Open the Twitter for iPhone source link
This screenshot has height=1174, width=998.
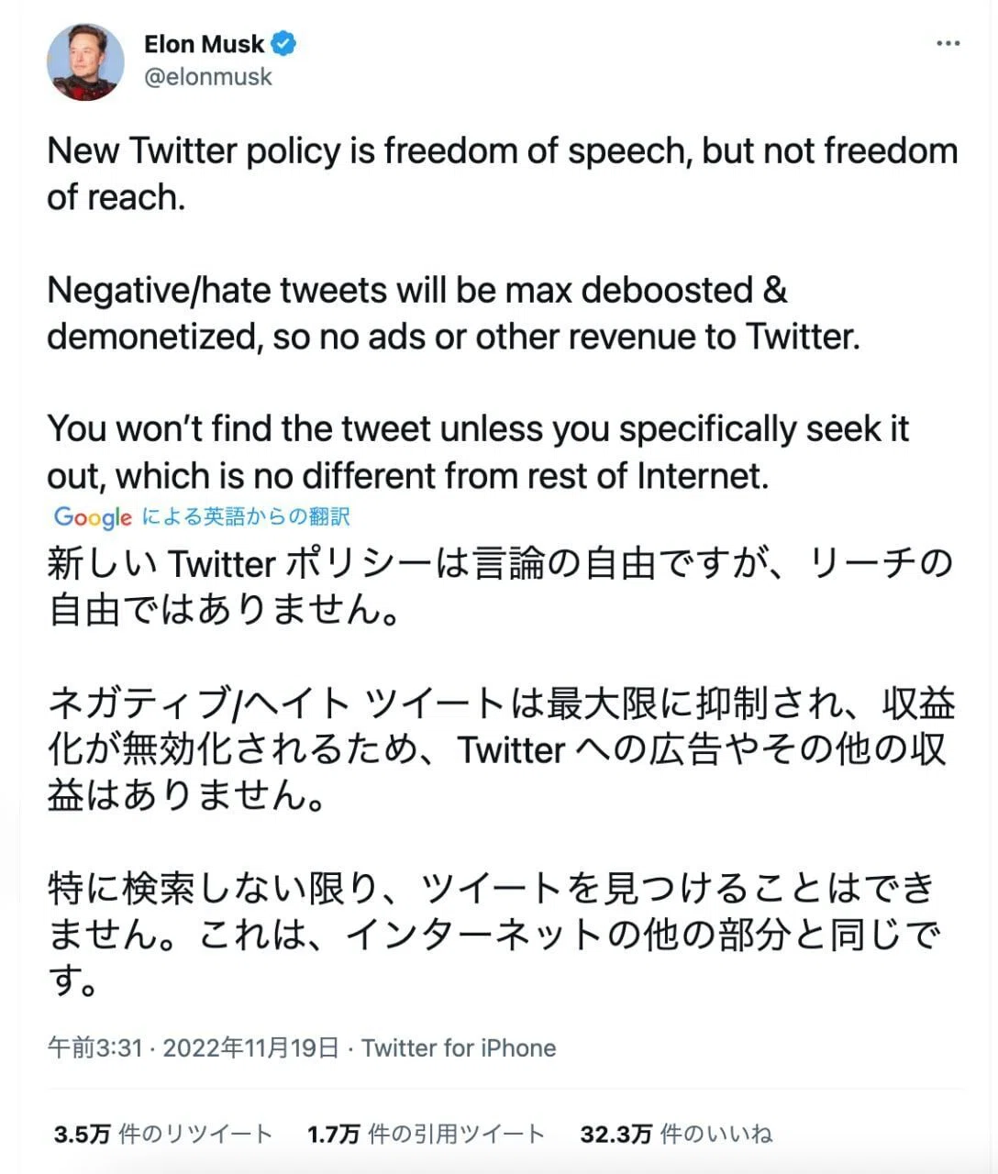pyautogui.click(x=459, y=1047)
